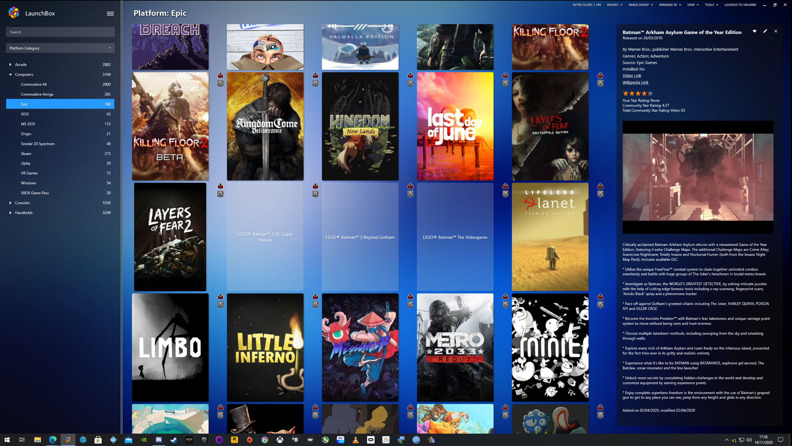792x446 pixels.
Task: Open the Image Group dropdown menu
Action: tap(641, 5)
